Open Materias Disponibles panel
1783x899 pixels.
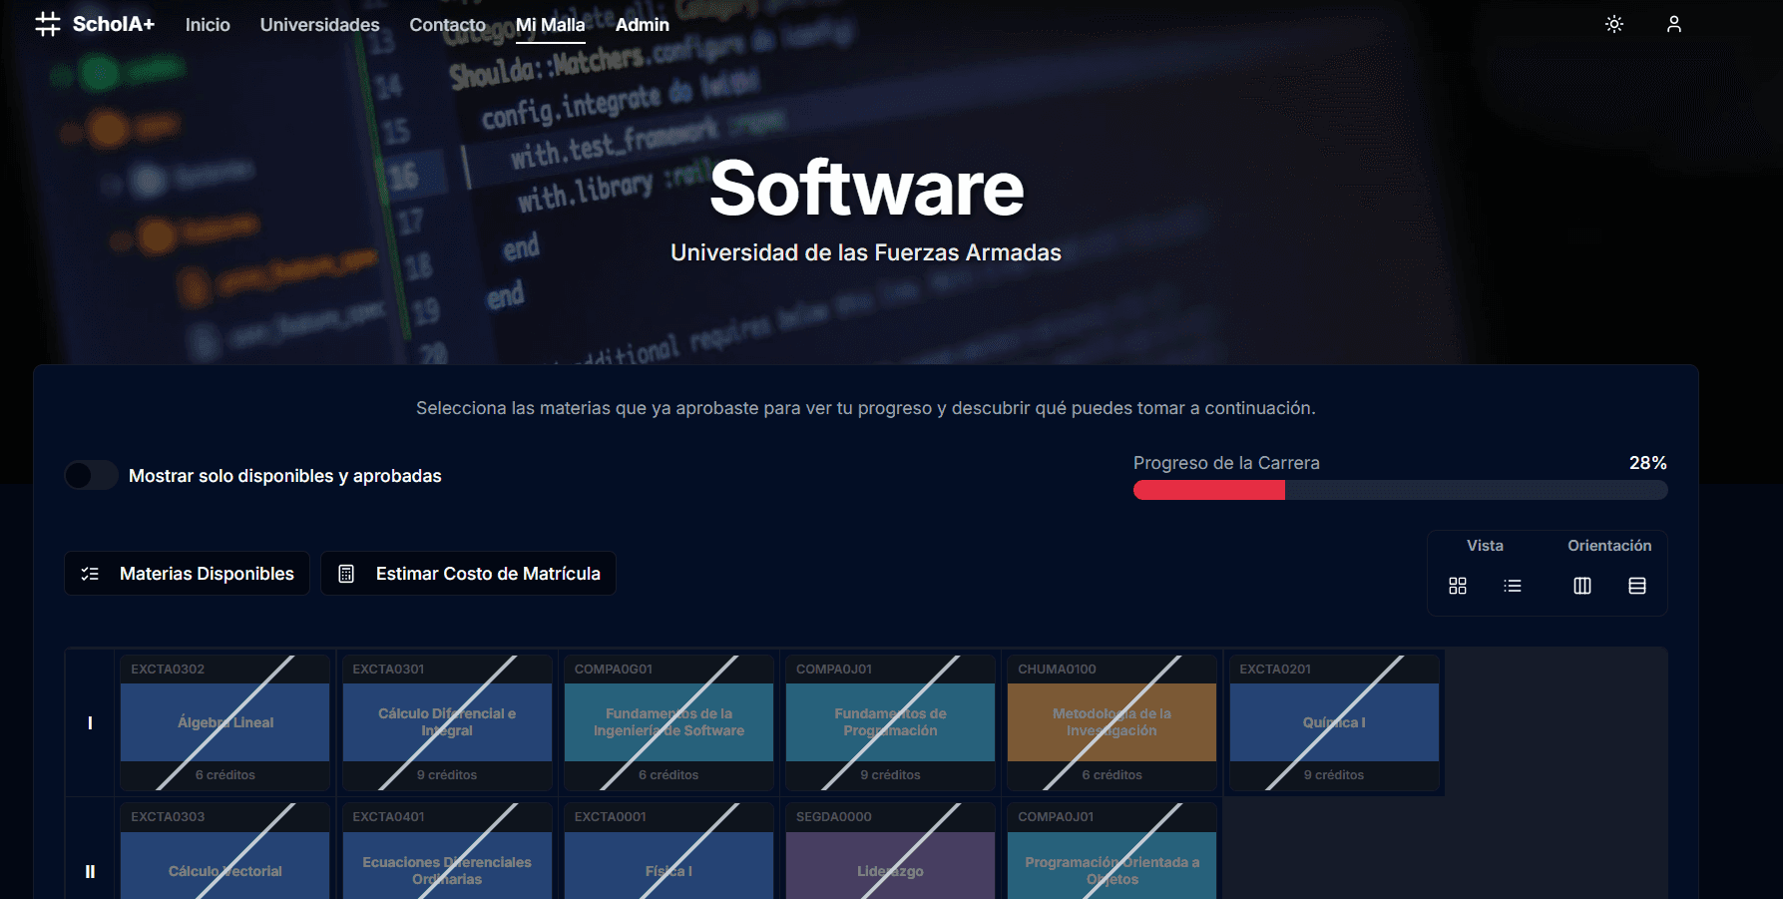[x=188, y=574]
